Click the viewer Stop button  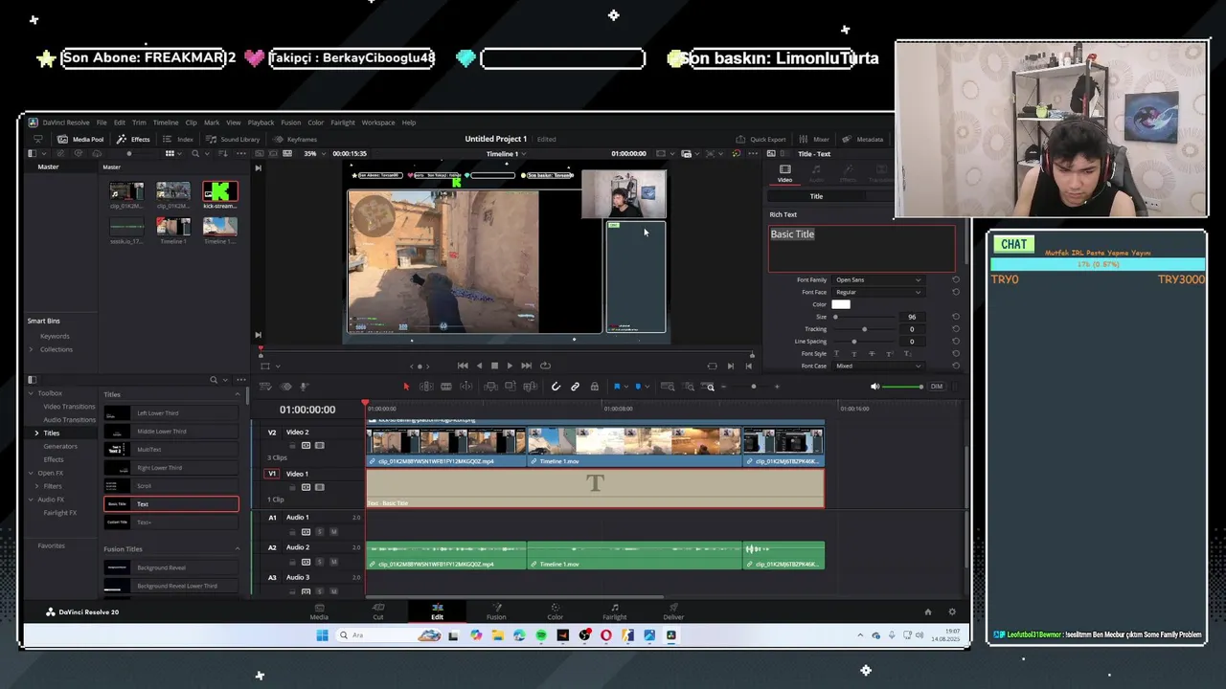tap(494, 366)
